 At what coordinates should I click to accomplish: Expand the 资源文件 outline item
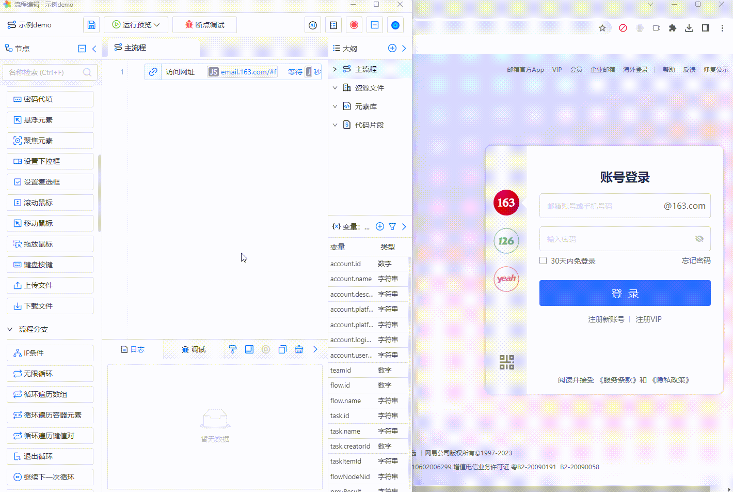pyautogui.click(x=335, y=88)
